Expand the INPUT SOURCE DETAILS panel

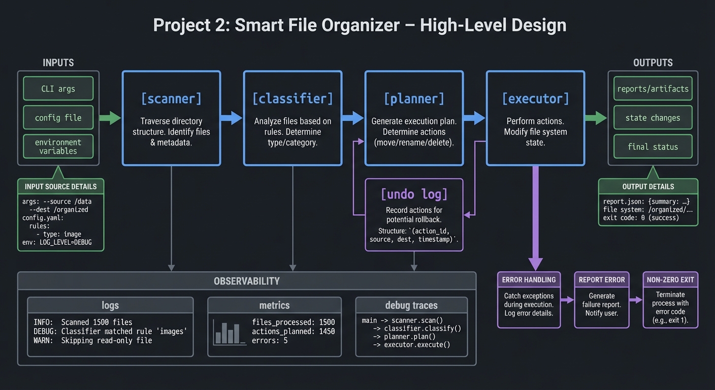click(60, 186)
